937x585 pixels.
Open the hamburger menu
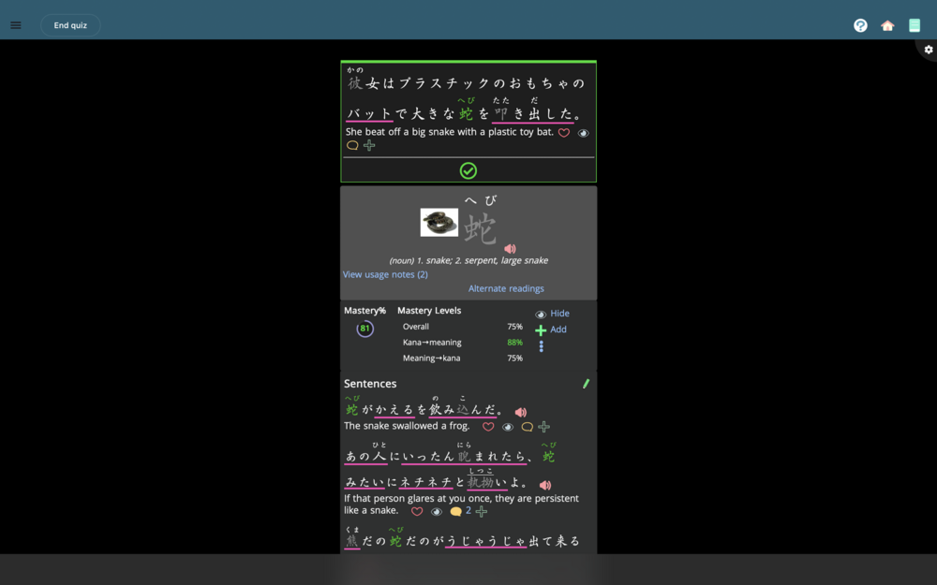[x=16, y=25]
